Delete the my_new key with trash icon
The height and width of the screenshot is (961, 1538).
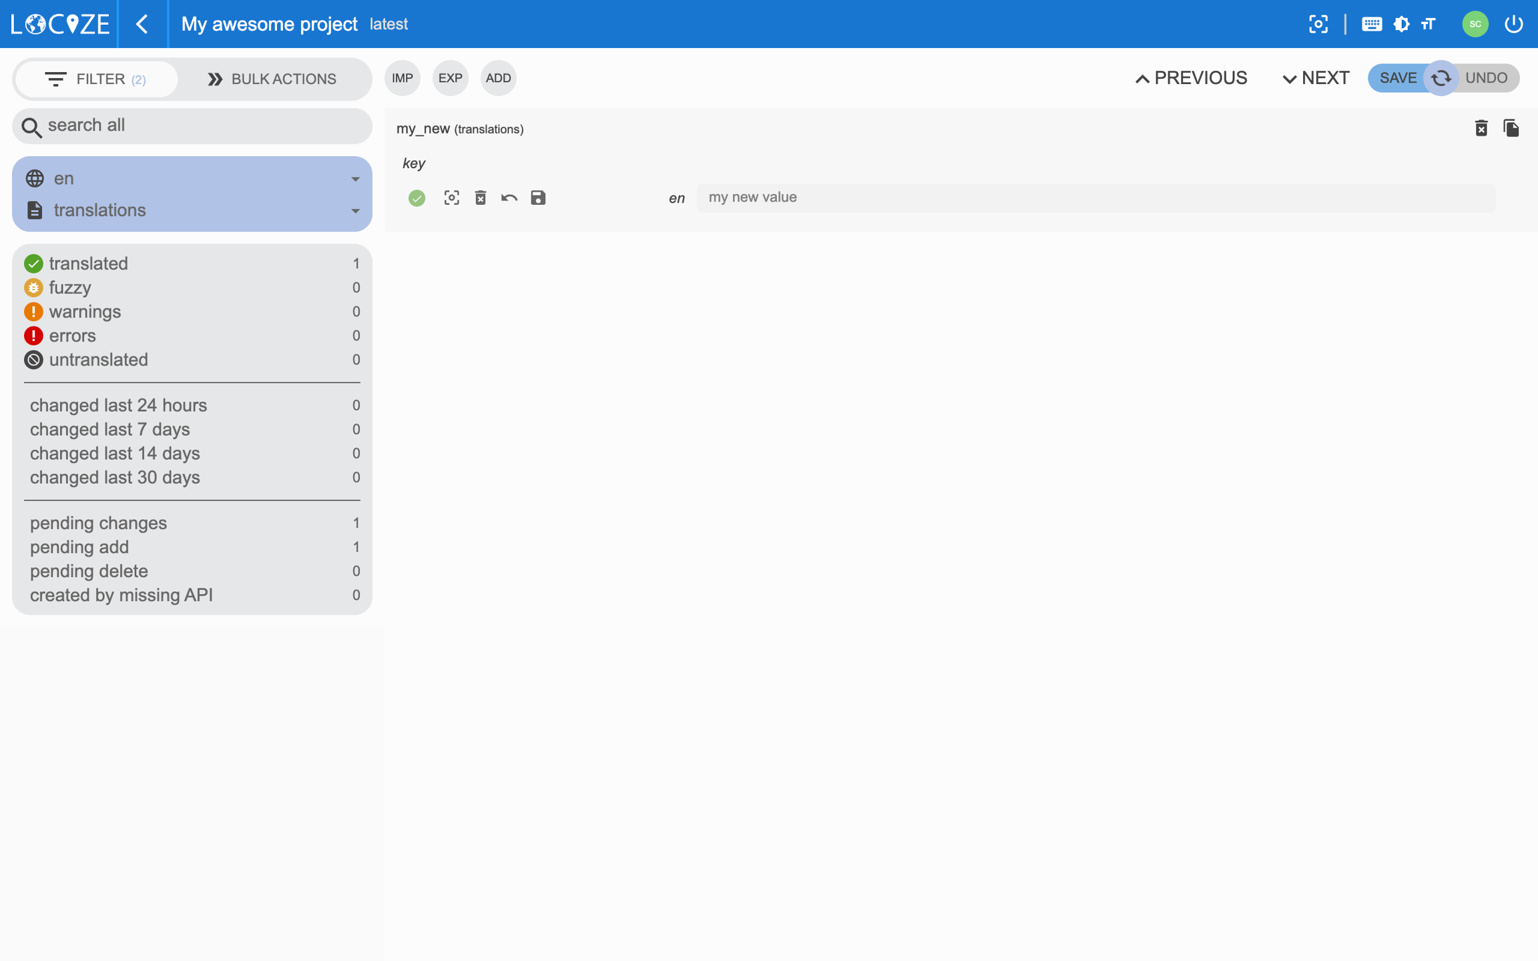[1481, 128]
